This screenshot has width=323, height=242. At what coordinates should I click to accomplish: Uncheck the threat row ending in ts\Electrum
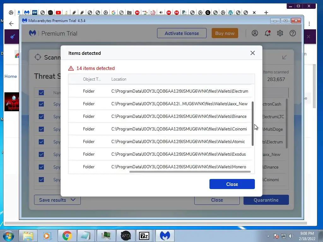41,142
